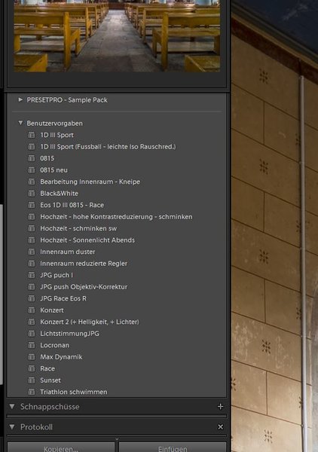Viewport: 318px width, 452px height.
Task: Click preset icon beside 0815
Action: coord(32,158)
